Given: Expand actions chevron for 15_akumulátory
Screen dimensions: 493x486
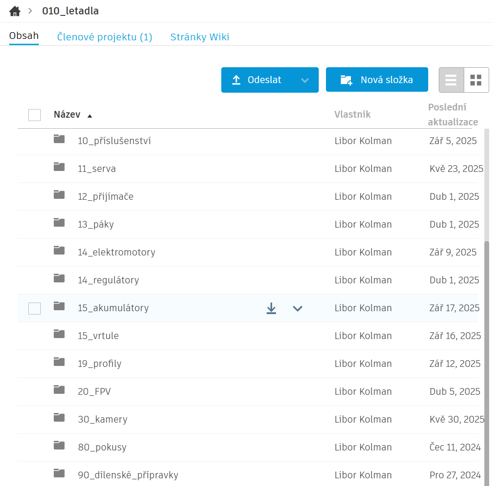Looking at the screenshot, I should point(298,308).
